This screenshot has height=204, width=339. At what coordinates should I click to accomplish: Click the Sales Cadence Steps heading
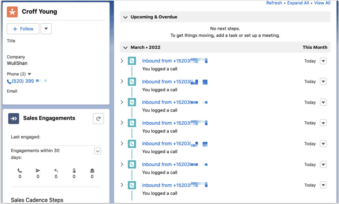point(37,200)
